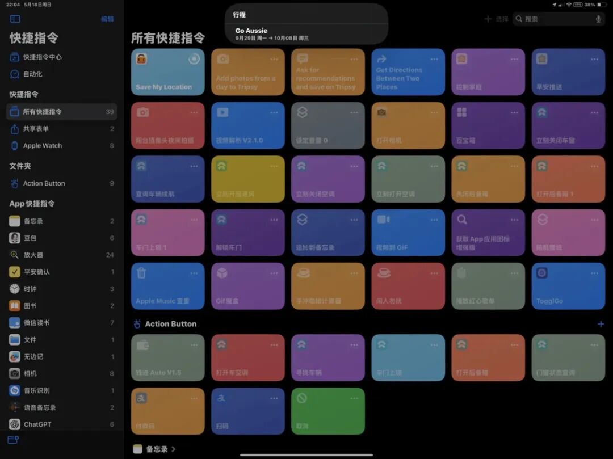Run the Apple Music shortcut tile

click(167, 286)
